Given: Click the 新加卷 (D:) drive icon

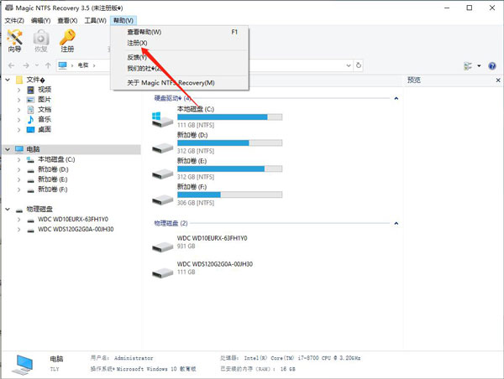Looking at the screenshot, I should point(162,148).
